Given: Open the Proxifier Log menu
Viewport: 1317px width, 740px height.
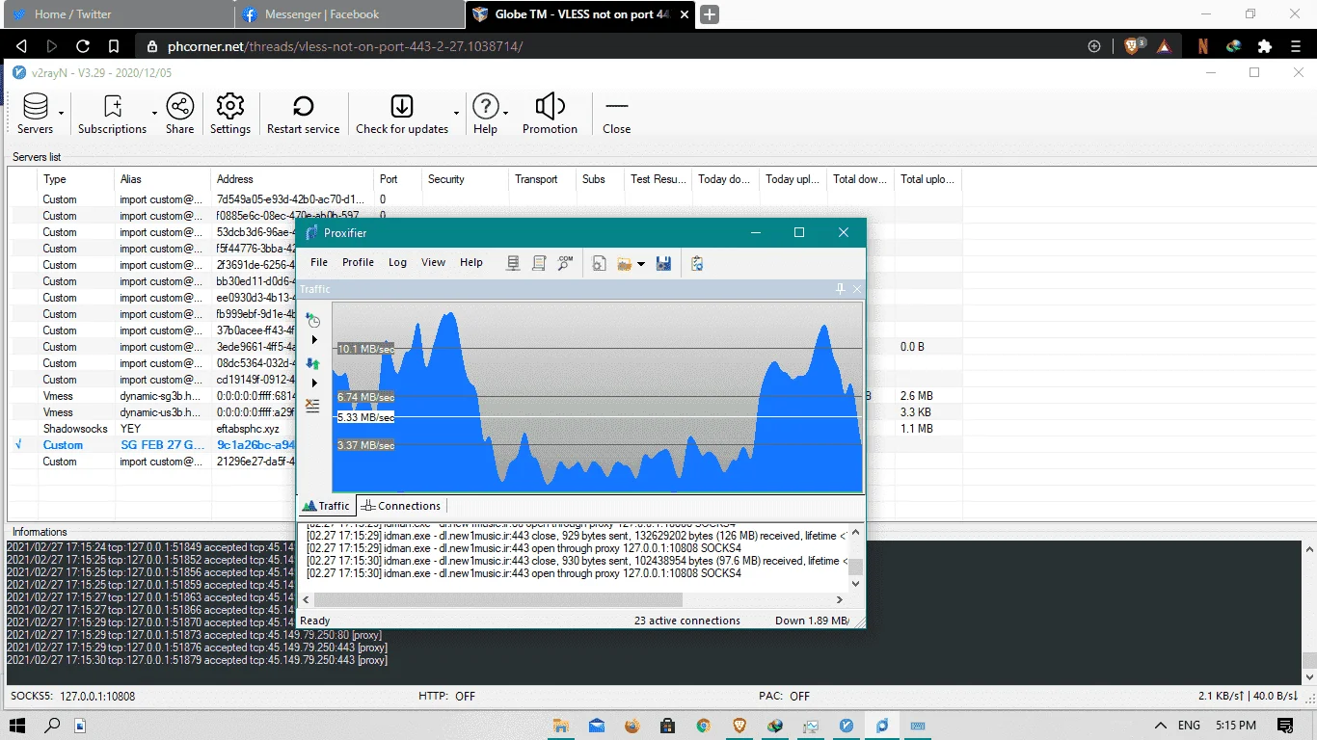Looking at the screenshot, I should pos(397,262).
